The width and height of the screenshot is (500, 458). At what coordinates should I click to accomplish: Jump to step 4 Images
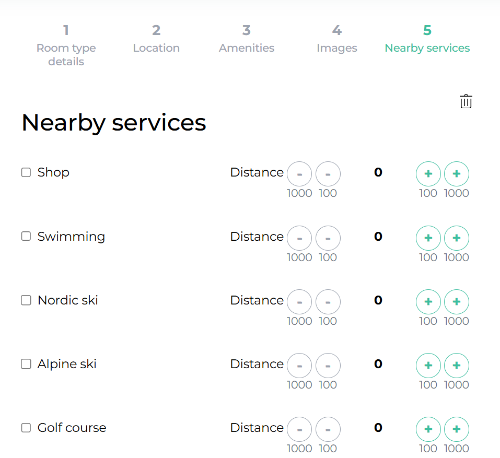coord(337,39)
